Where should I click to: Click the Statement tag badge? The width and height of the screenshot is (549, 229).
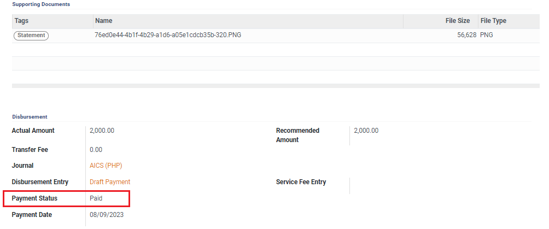click(31, 36)
